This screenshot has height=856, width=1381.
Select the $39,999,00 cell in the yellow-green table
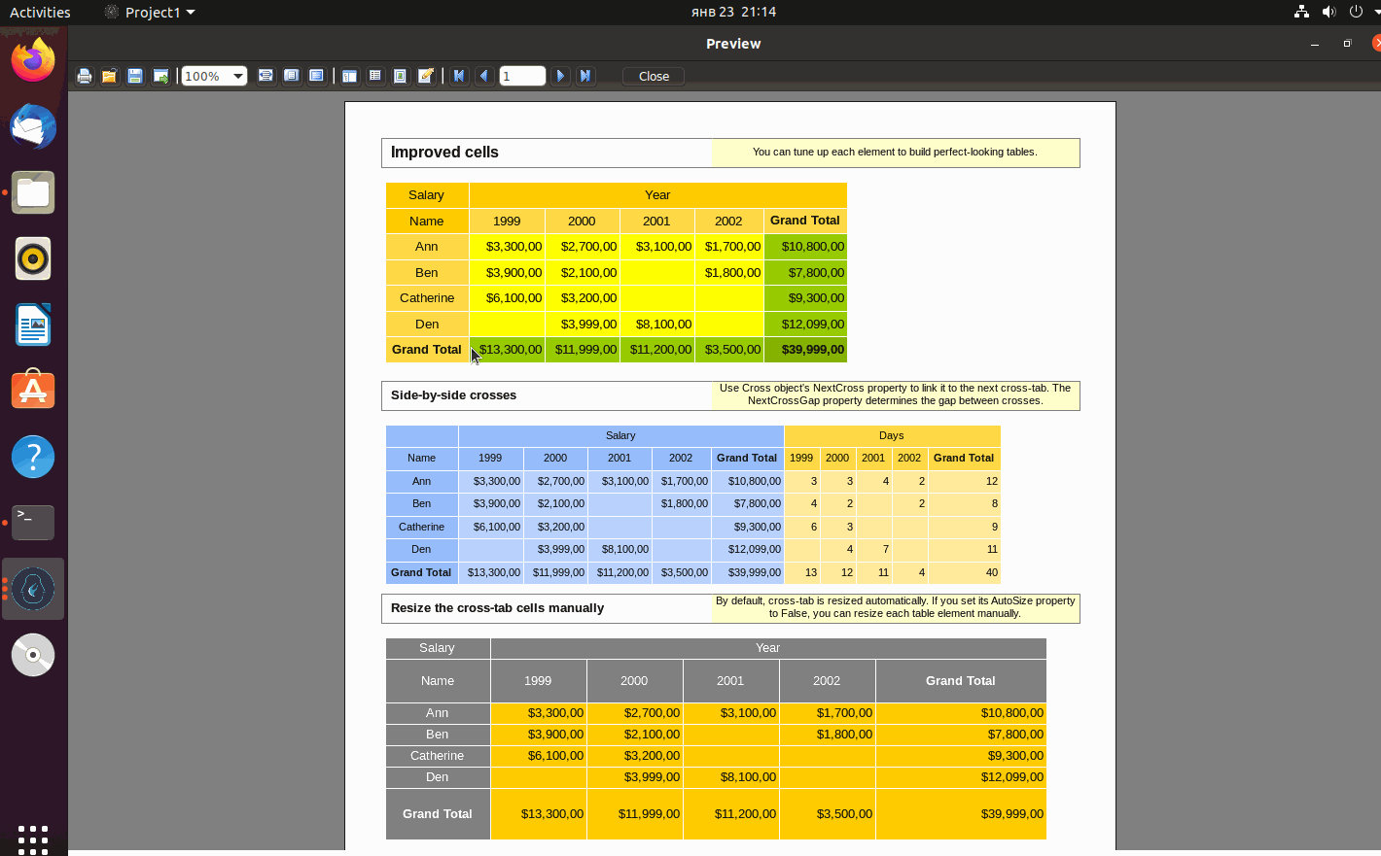(805, 350)
